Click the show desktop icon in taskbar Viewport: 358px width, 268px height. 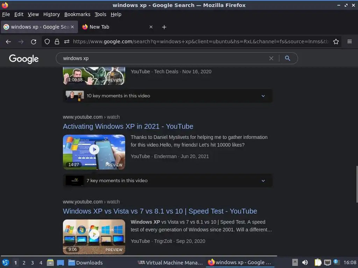(x=60, y=263)
